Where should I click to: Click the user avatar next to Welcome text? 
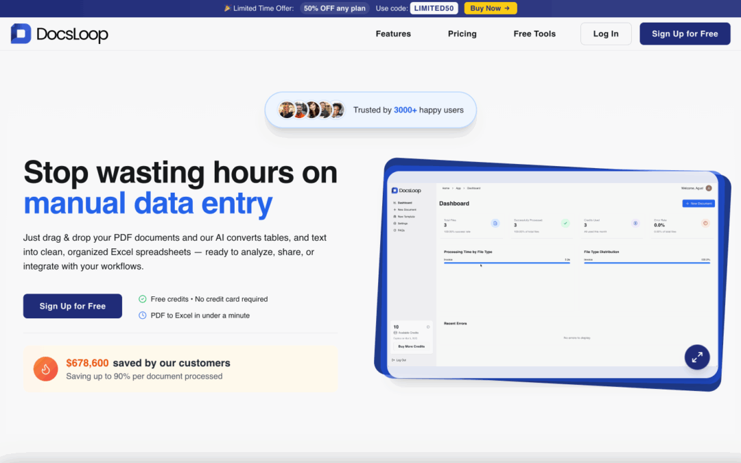point(709,188)
